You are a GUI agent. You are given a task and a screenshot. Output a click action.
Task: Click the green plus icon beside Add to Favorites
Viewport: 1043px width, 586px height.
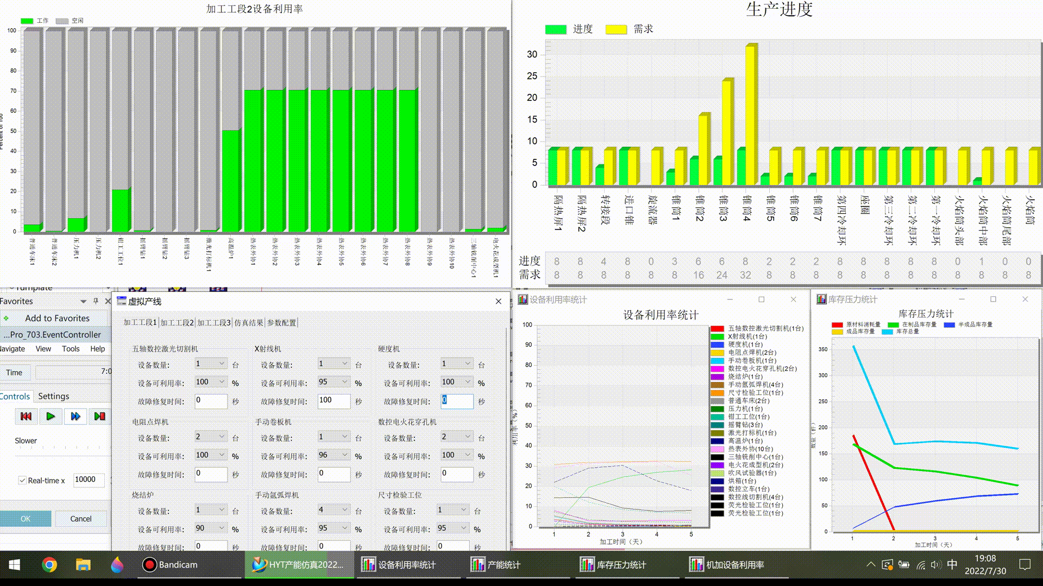click(6, 318)
